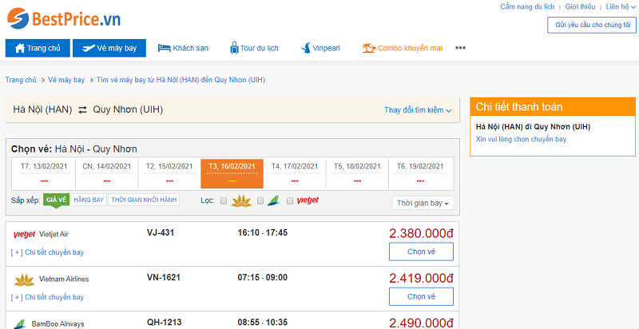Viewport: 639px width, 329px height.
Task: Click time 07:15 - 09:00
Action: (263, 277)
